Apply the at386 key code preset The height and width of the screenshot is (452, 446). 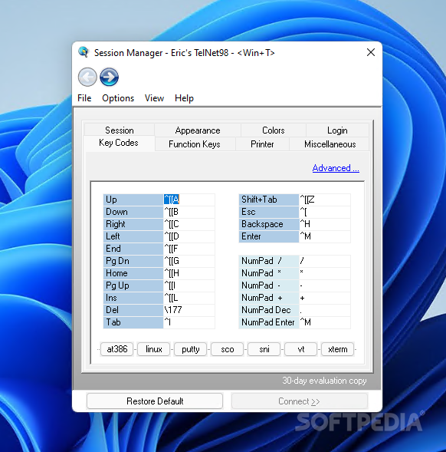pos(117,349)
